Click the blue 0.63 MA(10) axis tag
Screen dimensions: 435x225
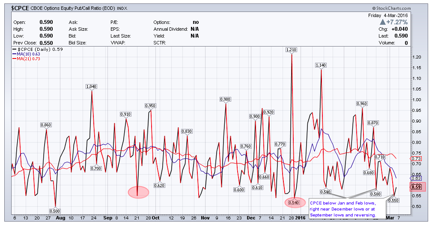click(416, 178)
